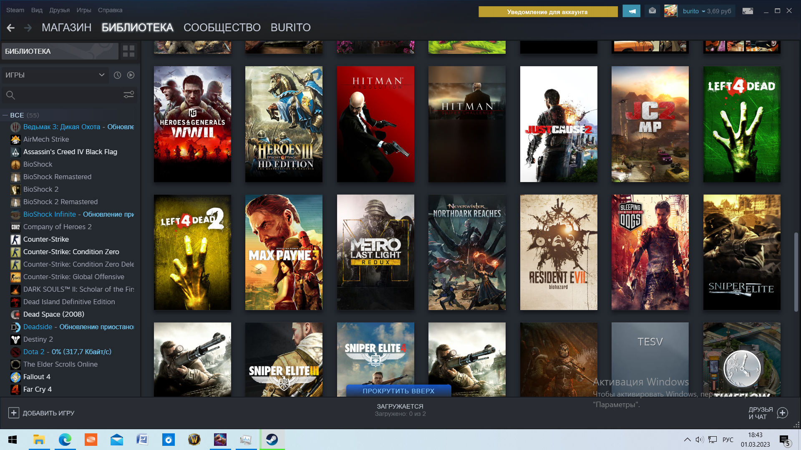Click the Dota 2 game icon in list
801x450 pixels.
click(x=15, y=352)
